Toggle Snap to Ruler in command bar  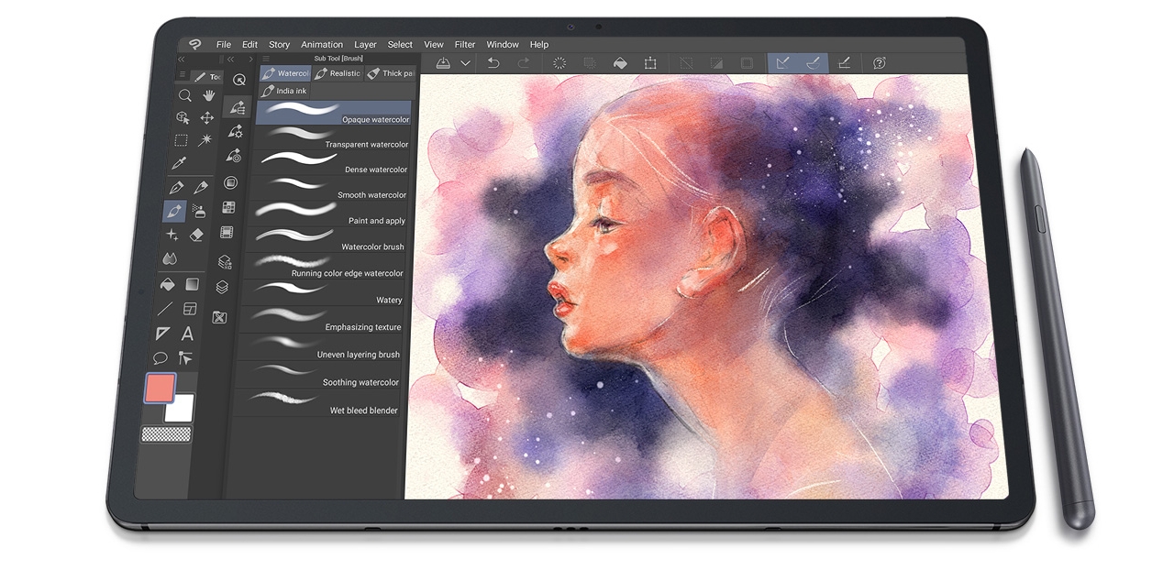pyautogui.click(x=782, y=63)
